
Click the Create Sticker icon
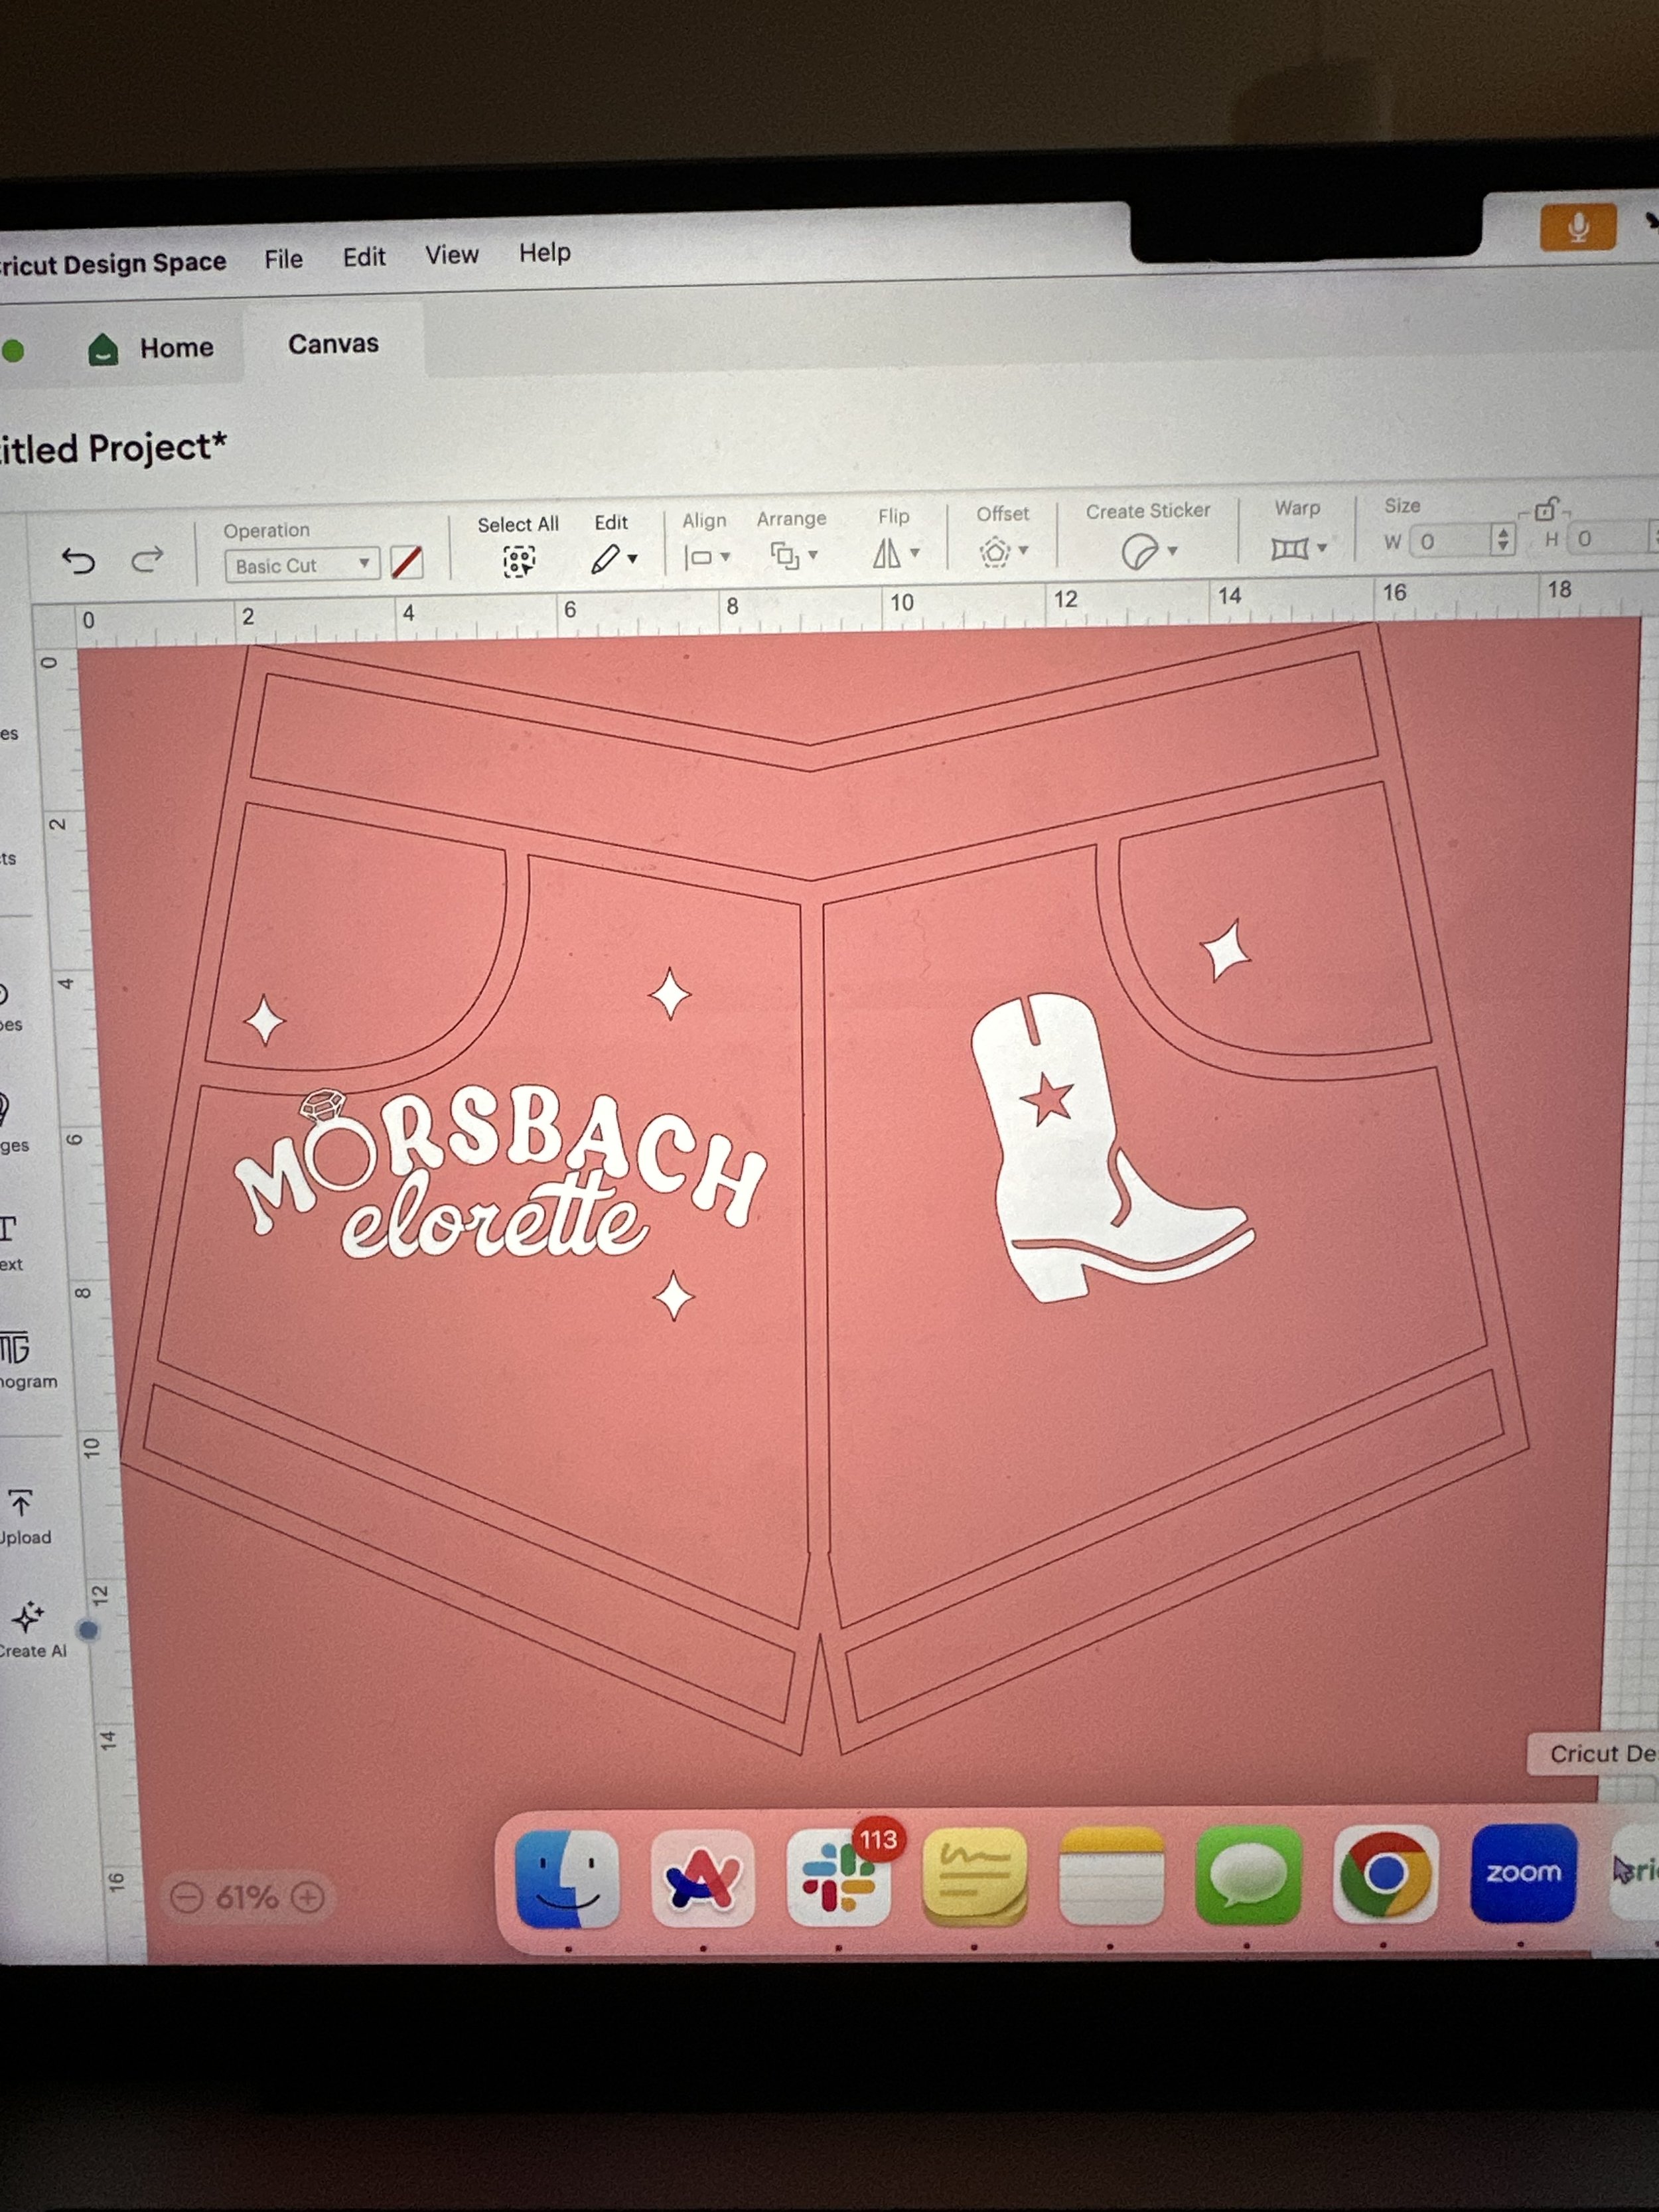click(1139, 551)
